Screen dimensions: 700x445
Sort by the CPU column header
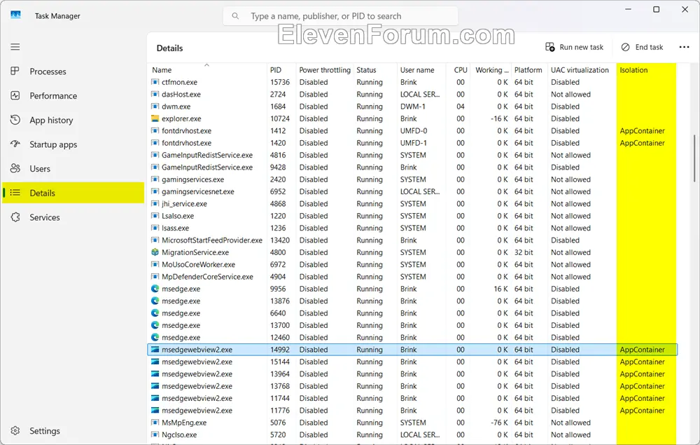[x=459, y=69]
